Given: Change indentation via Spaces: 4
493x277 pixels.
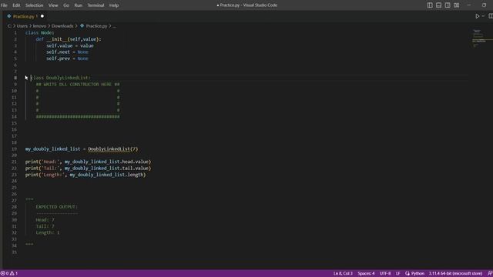Looking at the screenshot, I should pyautogui.click(x=366, y=273).
